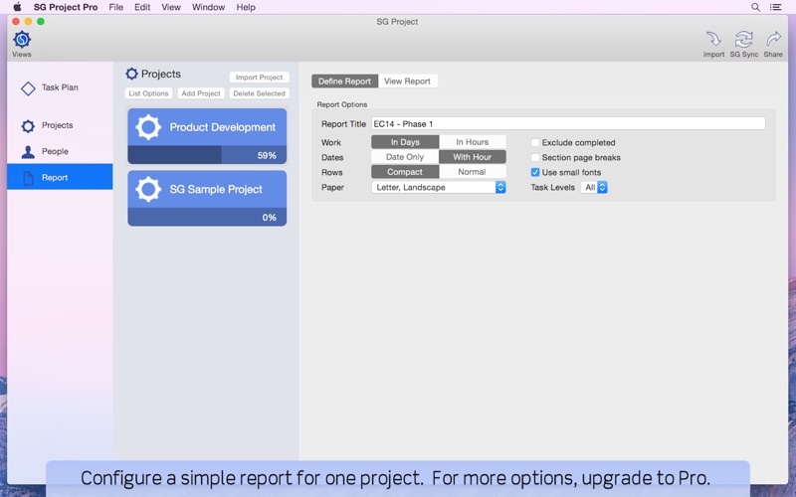
Task: Select People person icon in sidebar
Action: [x=28, y=152]
